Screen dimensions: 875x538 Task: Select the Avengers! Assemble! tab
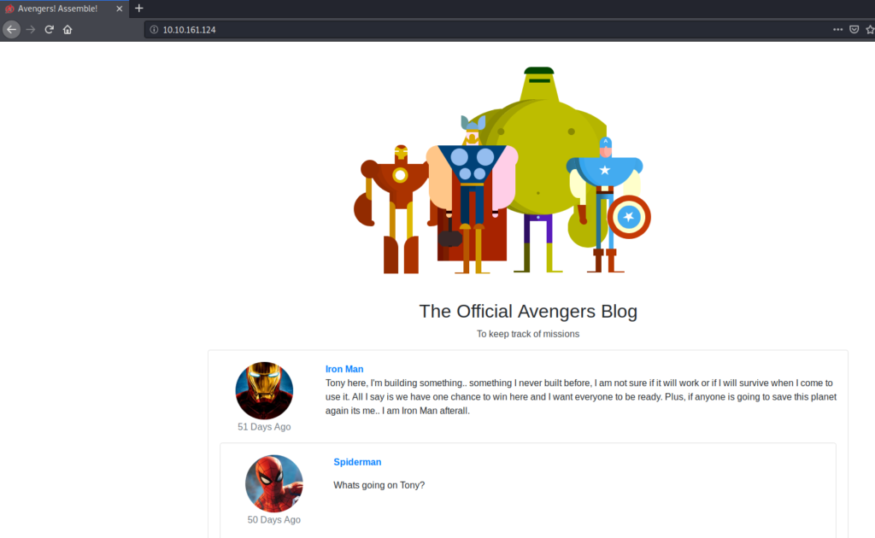pos(57,9)
